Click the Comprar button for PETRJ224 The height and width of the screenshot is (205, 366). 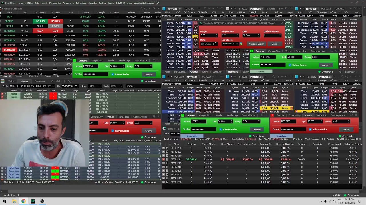coord(148,74)
